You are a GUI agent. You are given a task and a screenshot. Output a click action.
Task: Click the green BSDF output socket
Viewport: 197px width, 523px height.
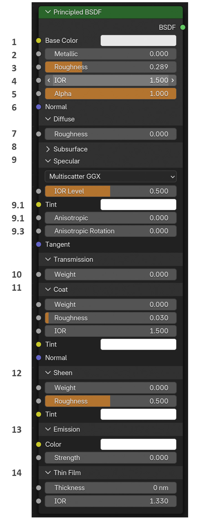click(183, 27)
